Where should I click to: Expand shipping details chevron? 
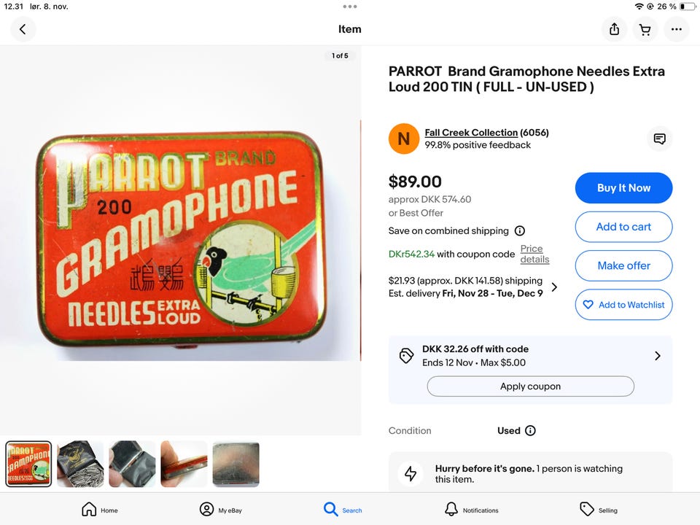click(x=554, y=287)
